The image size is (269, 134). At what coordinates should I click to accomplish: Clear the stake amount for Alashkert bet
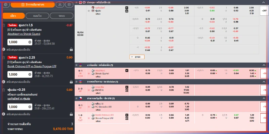click(30, 42)
